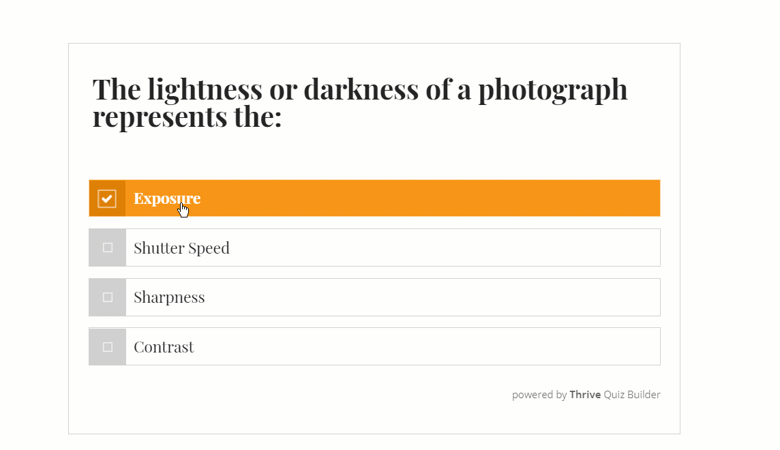Open the "powered by" footer link
780x450 pixels.
coord(539,395)
